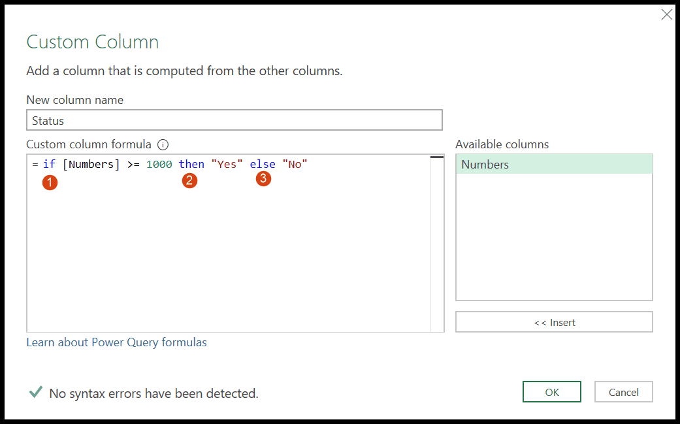680x424 pixels.
Task: Click inside the New column name field
Action: [x=234, y=120]
